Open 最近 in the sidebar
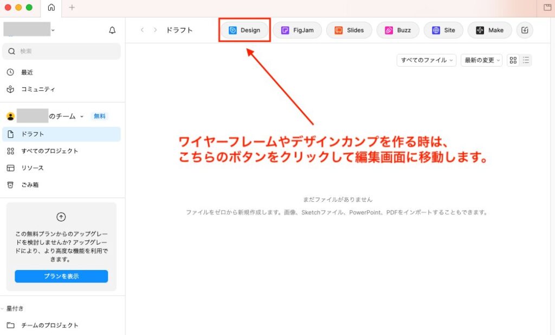The height and width of the screenshot is (335, 555). coord(27,73)
